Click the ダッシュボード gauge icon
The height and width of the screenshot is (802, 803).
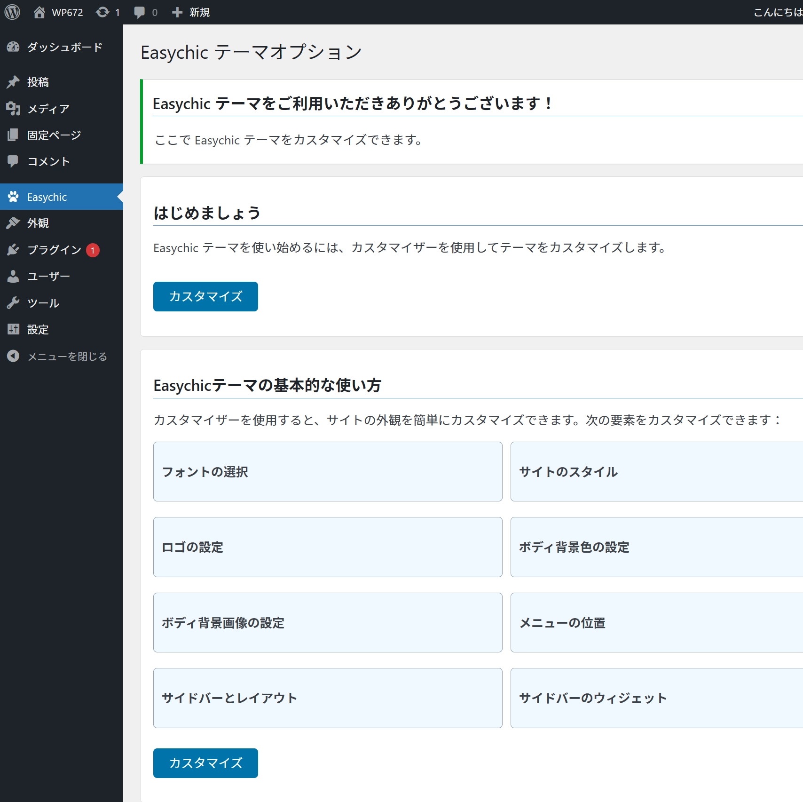coord(13,47)
